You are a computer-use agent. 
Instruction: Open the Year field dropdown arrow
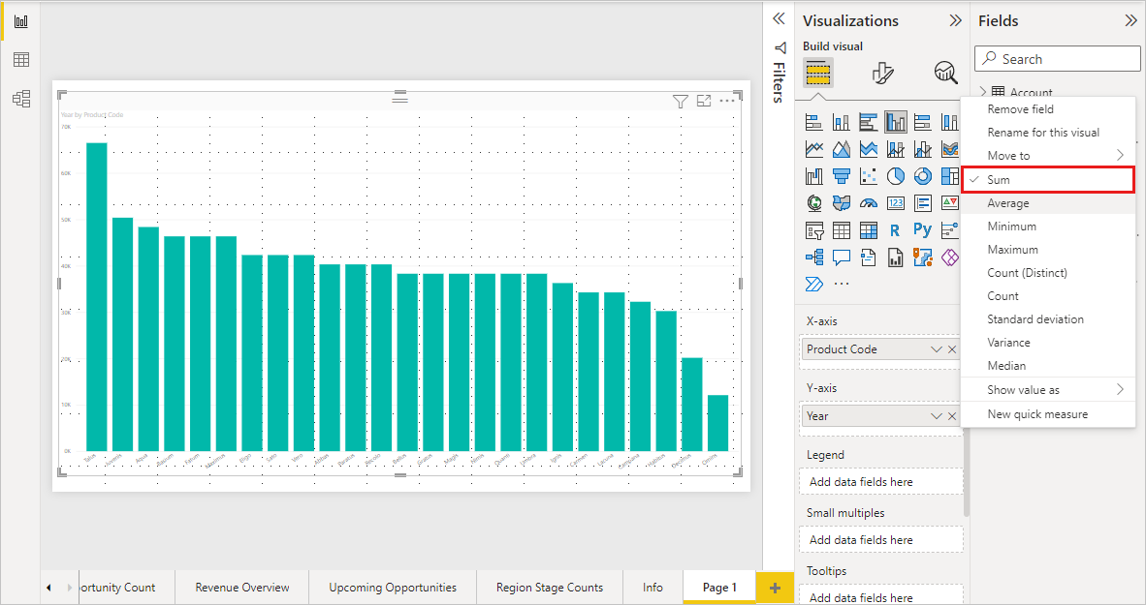(936, 416)
